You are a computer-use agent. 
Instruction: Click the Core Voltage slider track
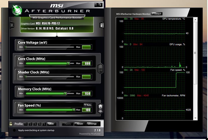(50, 47)
